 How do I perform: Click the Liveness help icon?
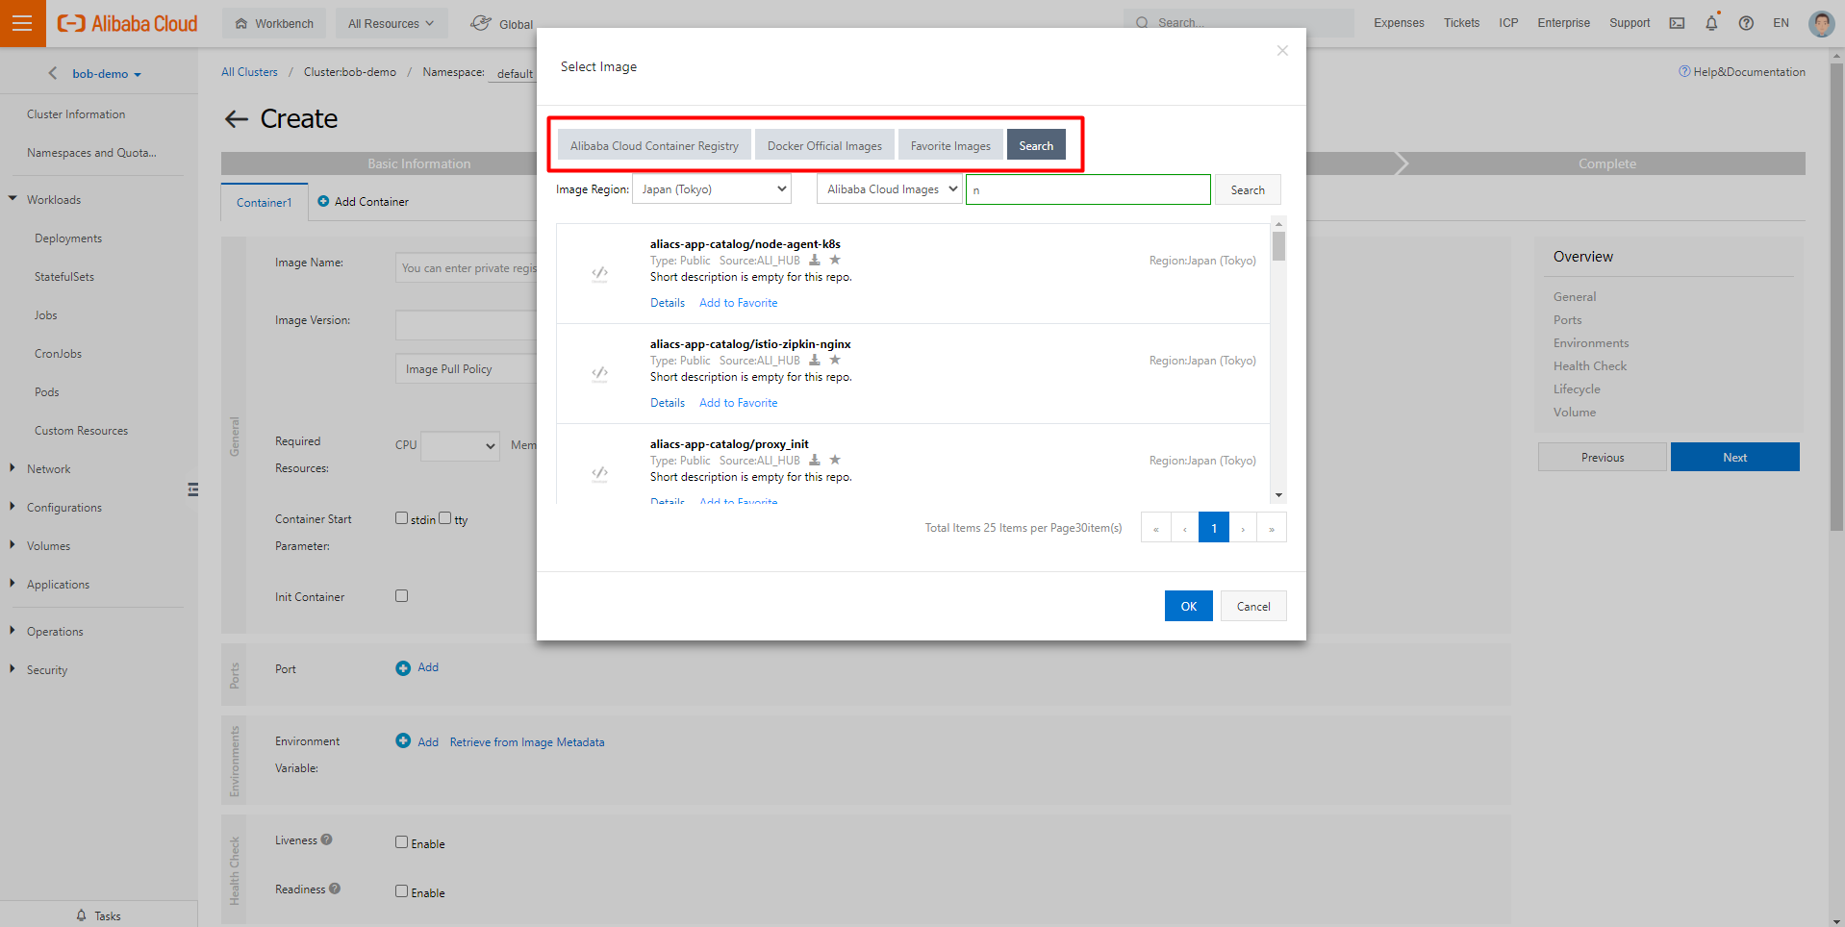327,839
